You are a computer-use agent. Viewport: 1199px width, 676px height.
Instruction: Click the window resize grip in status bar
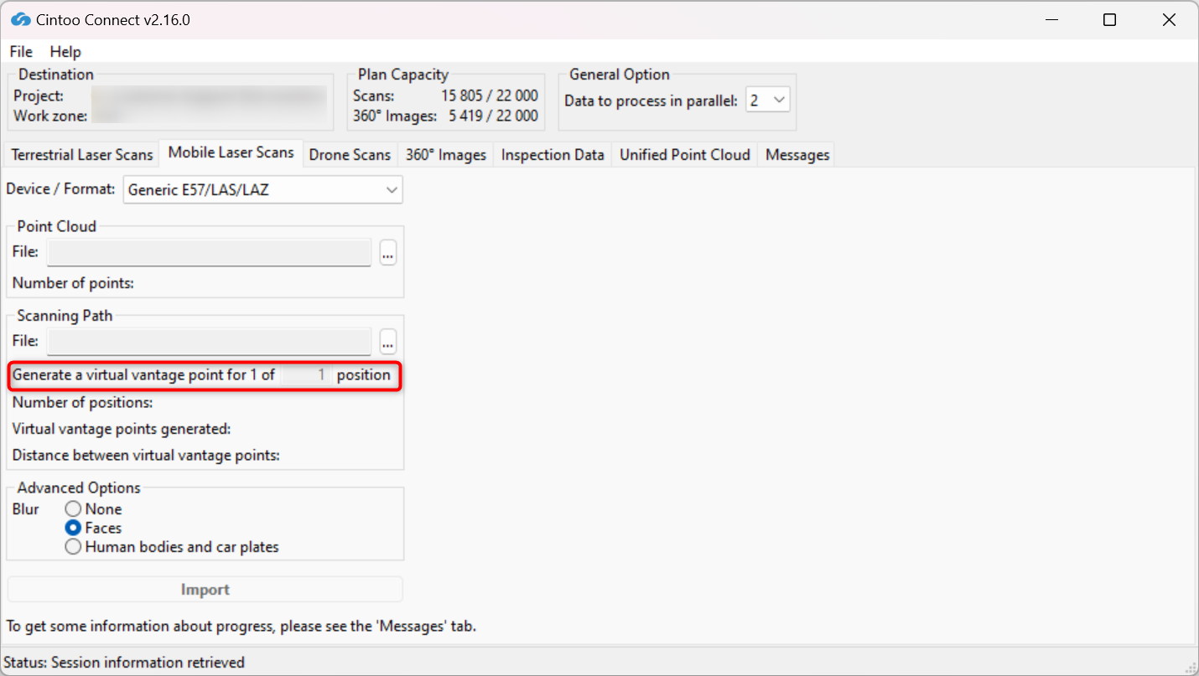[1190, 667]
